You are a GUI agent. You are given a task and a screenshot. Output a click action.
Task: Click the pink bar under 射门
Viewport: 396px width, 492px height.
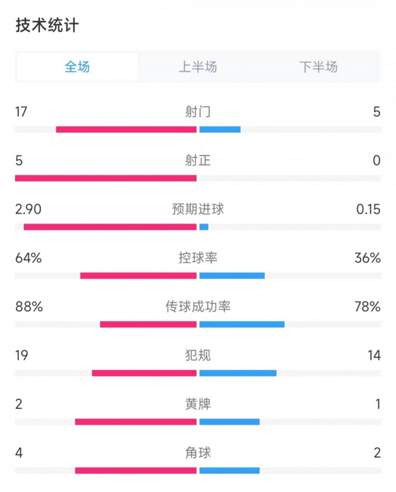coord(126,129)
